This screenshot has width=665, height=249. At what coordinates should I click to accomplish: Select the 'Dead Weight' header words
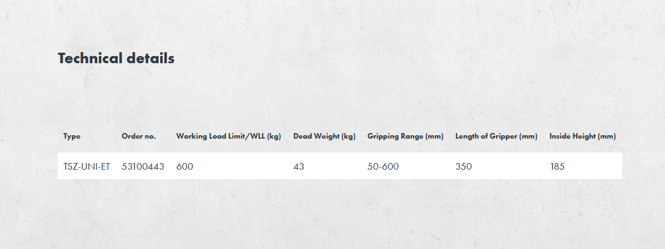click(x=316, y=136)
